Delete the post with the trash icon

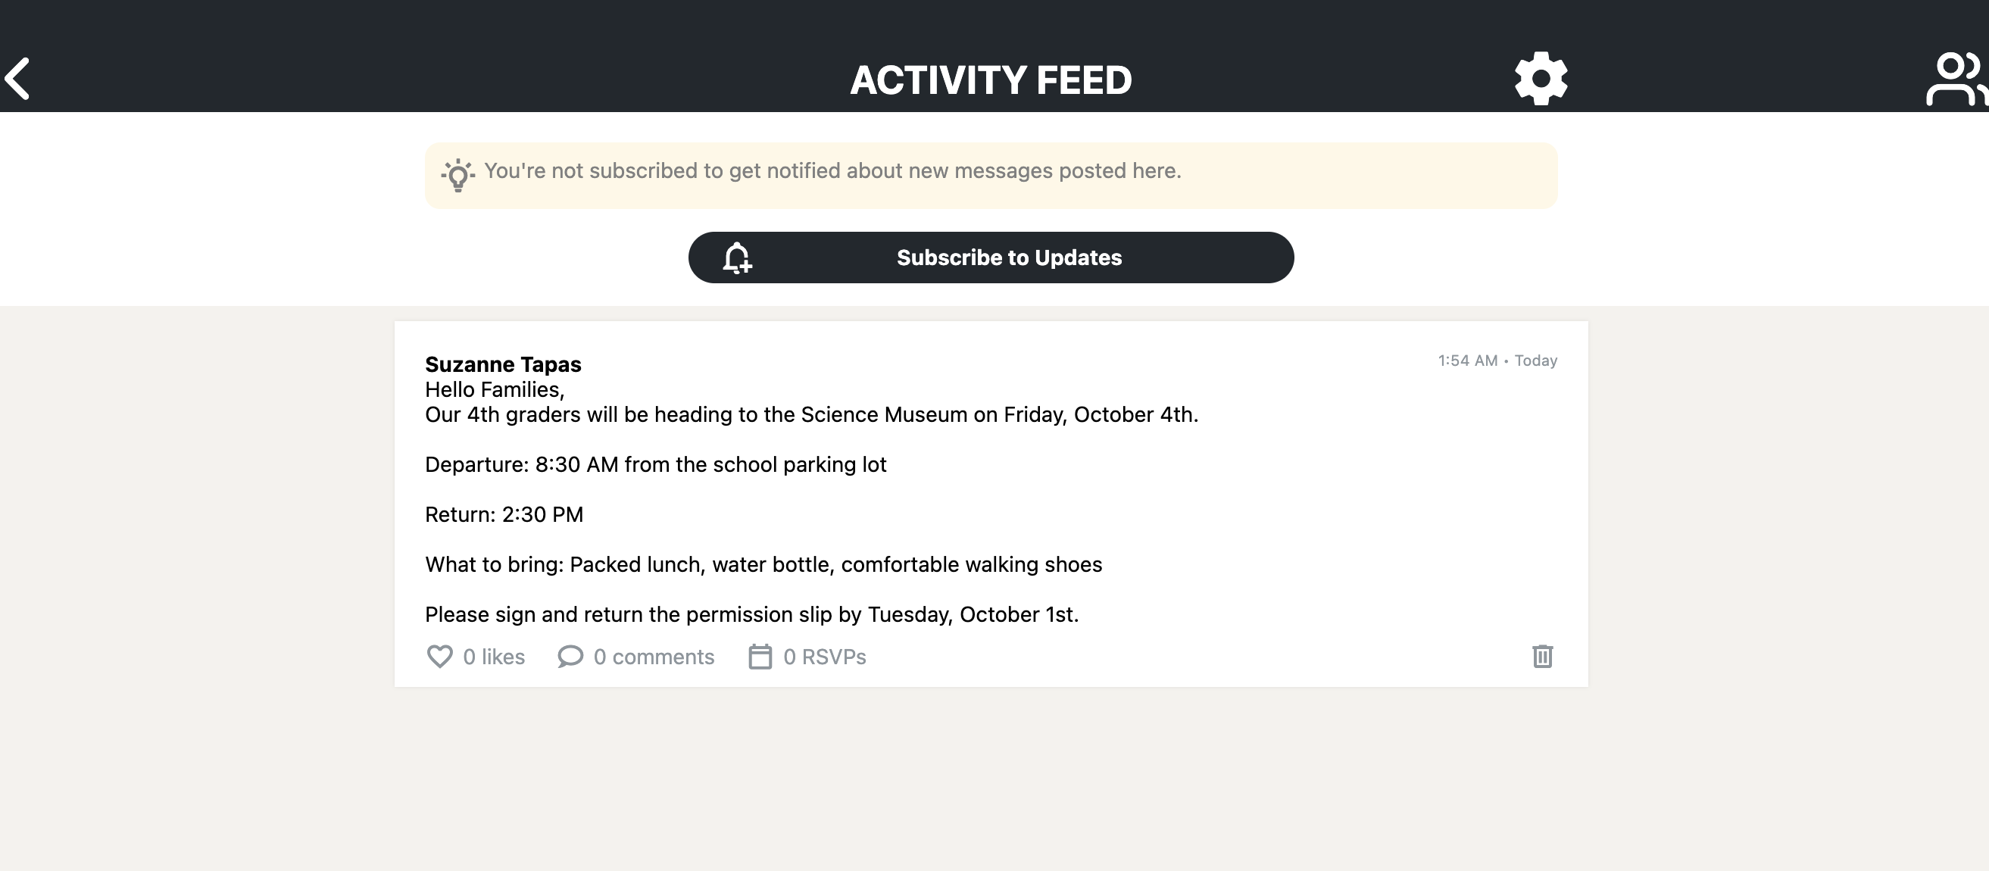pyautogui.click(x=1542, y=657)
